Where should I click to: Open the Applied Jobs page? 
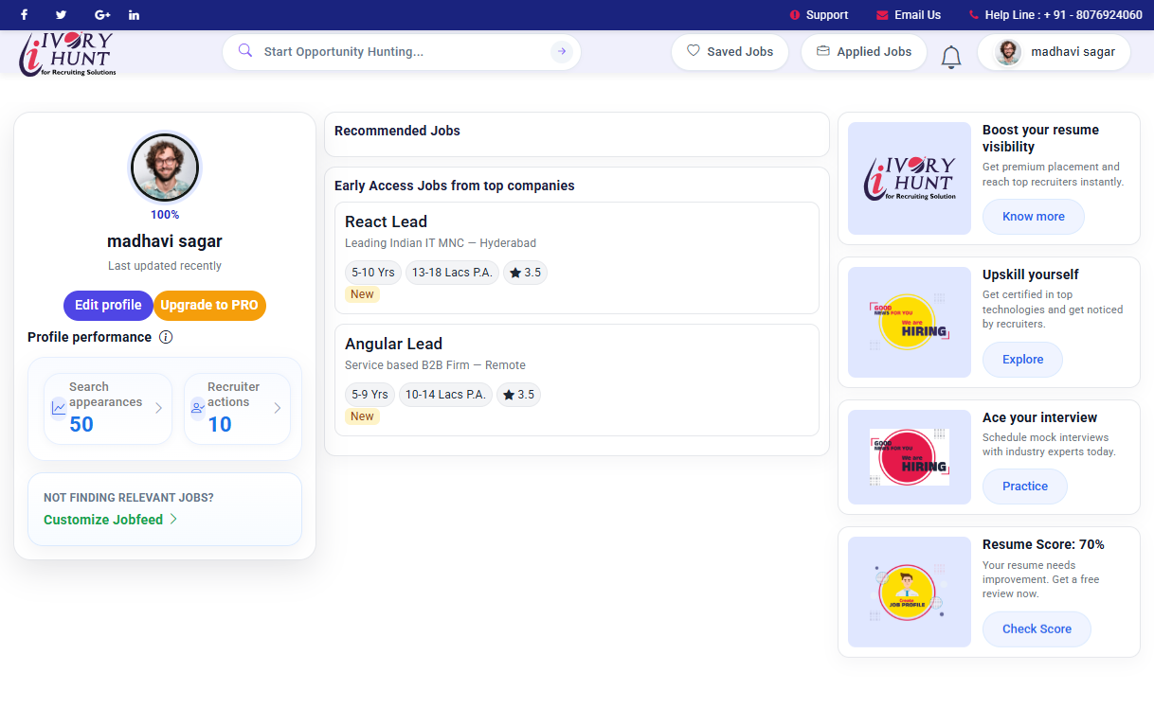click(x=863, y=52)
